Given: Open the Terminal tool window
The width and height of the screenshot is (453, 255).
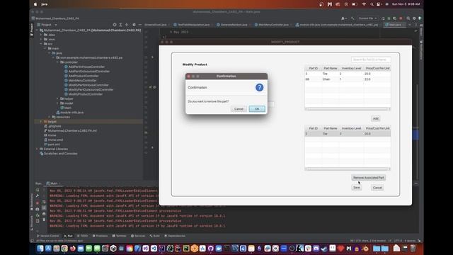Looking at the screenshot, I should 120,236.
